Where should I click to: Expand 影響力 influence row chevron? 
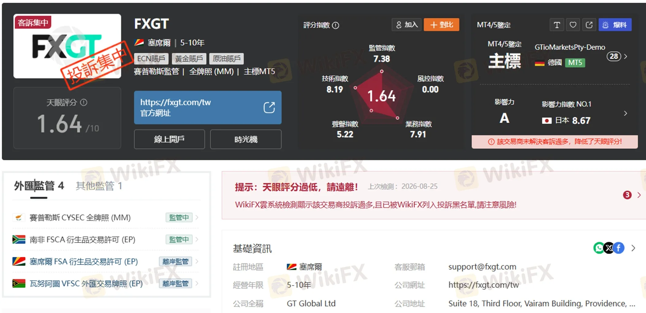click(625, 114)
